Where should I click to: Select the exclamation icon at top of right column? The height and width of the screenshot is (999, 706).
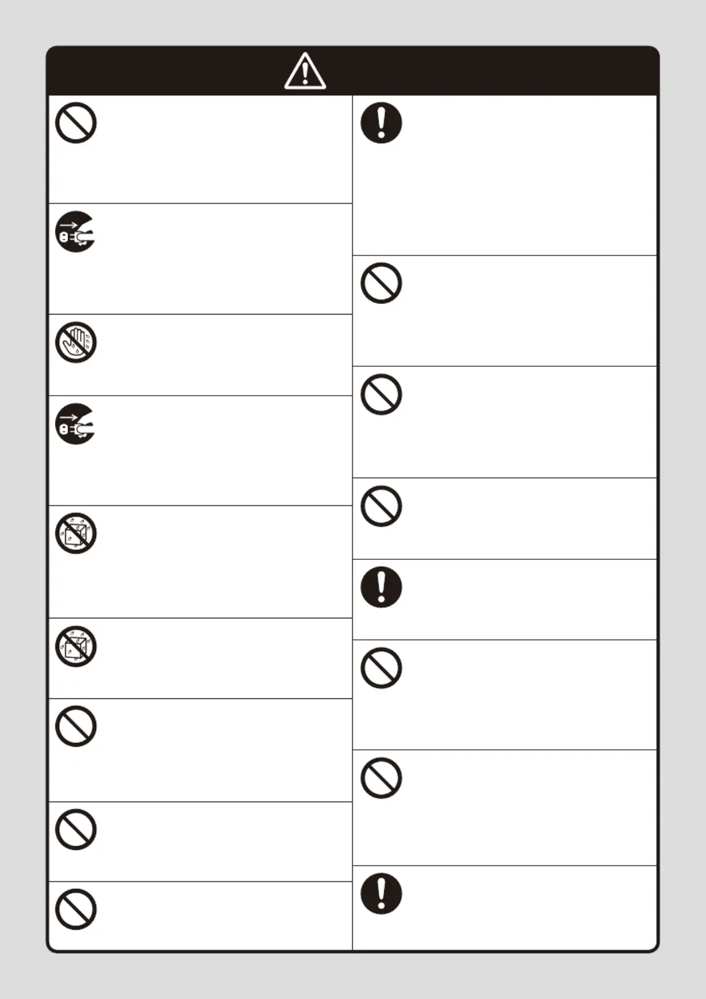click(x=381, y=123)
